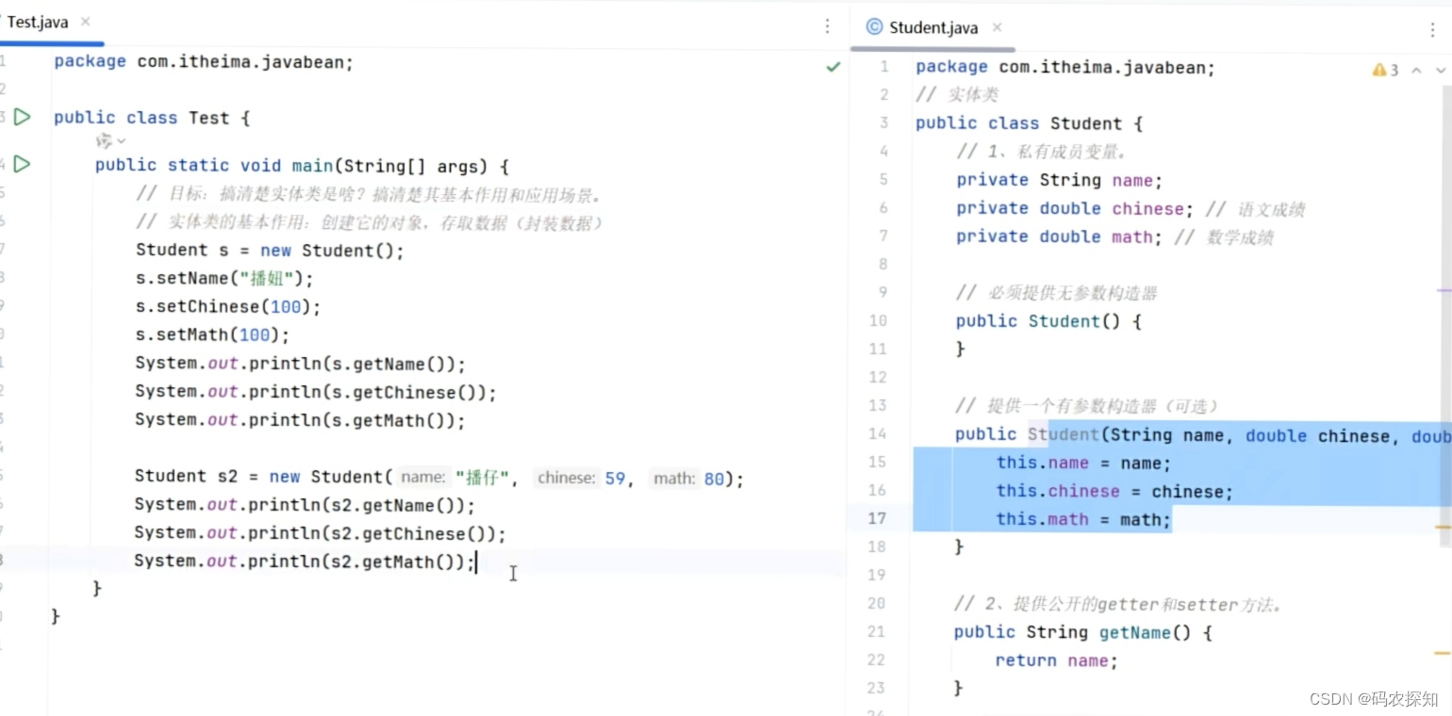This screenshot has width=1452, height=716.
Task: Click println(s.getMath()) statement
Action: tap(301, 420)
